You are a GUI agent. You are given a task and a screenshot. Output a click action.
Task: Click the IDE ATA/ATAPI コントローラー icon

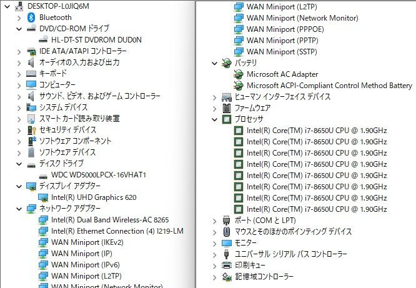[x=31, y=51]
